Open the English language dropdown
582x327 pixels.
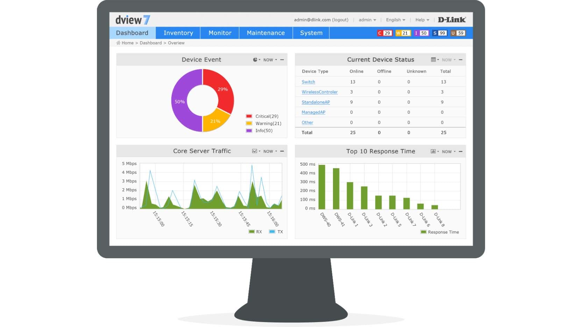395,20
